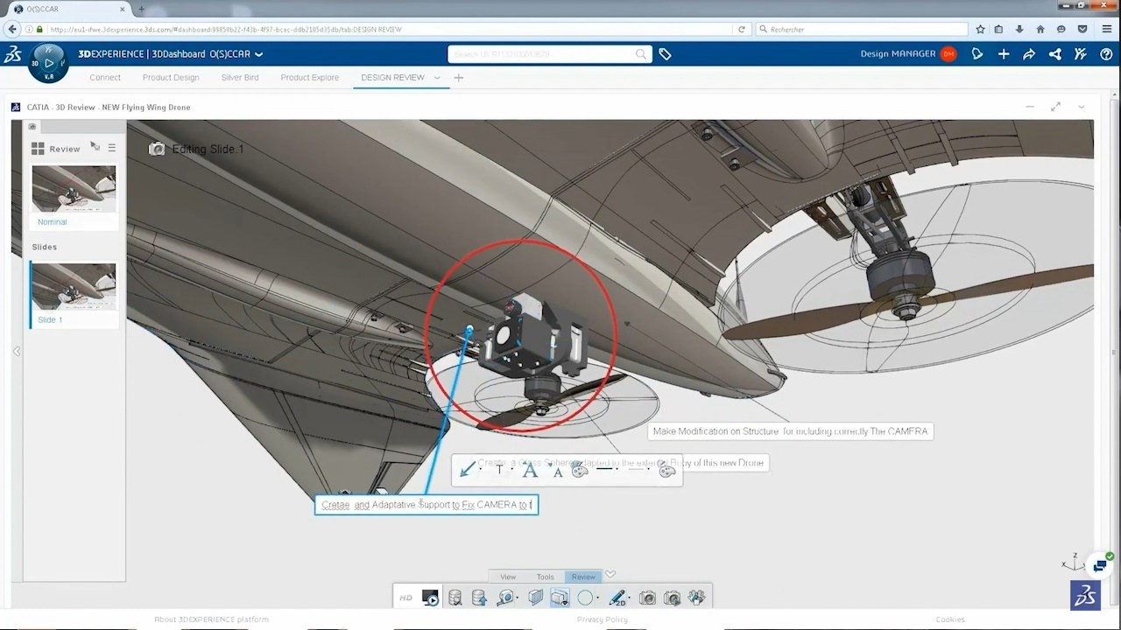Screen dimensions: 1121x630
Task: Expand the action bar chevron beside Review
Action: [x=610, y=575]
